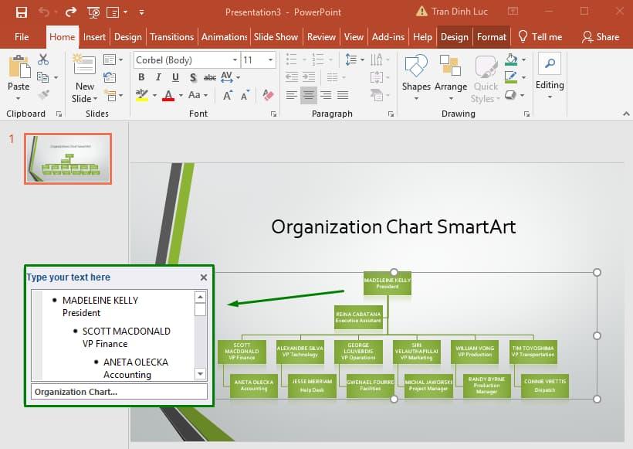Image resolution: width=633 pixels, height=449 pixels.
Task: Switch to the Insert ribbon tab
Action: coord(94,36)
